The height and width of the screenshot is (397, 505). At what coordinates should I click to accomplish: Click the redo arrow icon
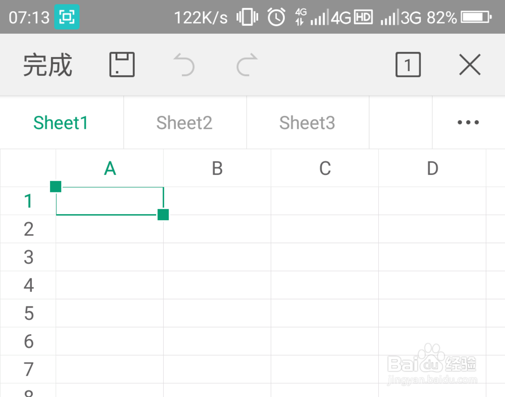point(247,65)
